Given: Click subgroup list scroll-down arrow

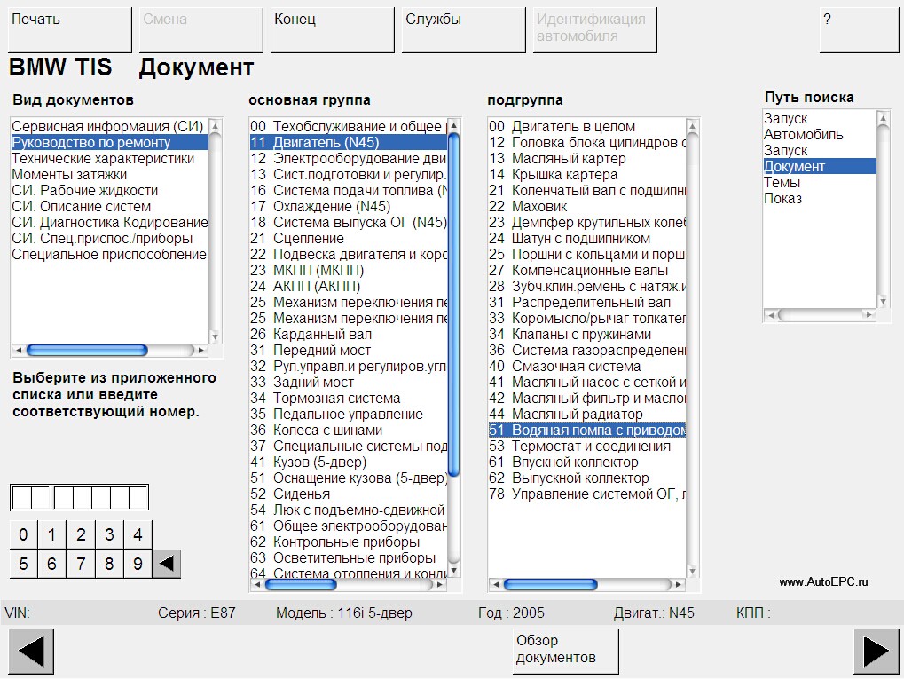Looking at the screenshot, I should (692, 572).
